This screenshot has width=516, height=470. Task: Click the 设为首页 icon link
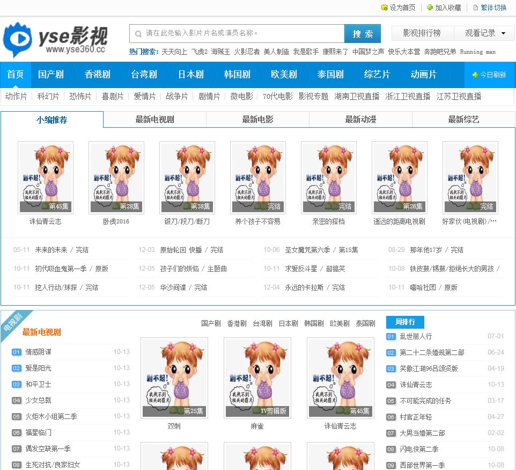[x=384, y=8]
